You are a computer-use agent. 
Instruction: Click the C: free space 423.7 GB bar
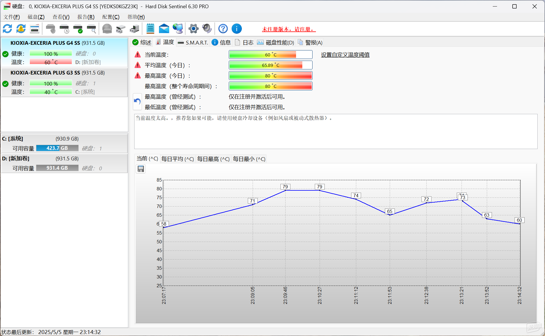[x=57, y=148]
